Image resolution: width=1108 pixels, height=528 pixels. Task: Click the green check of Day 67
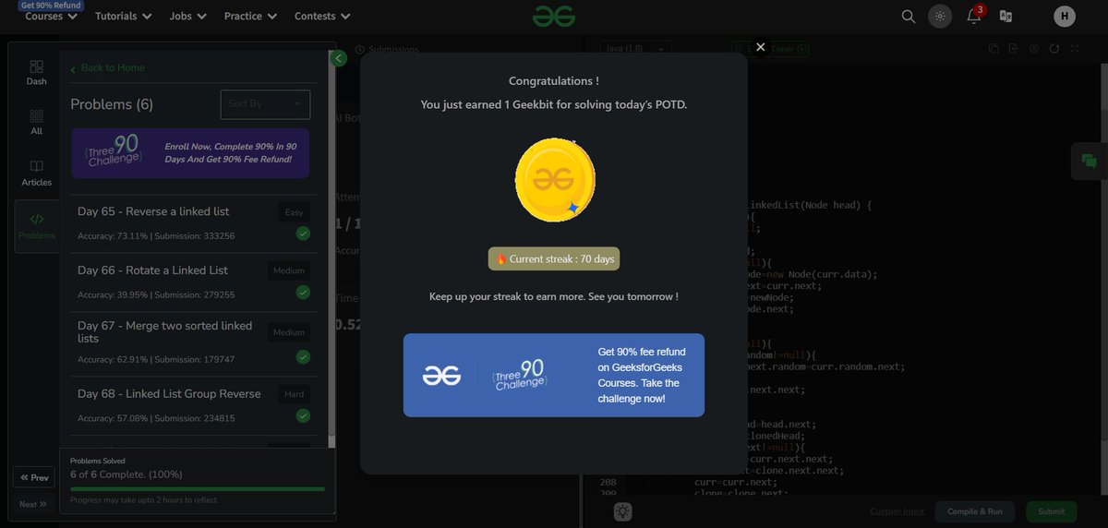click(303, 356)
